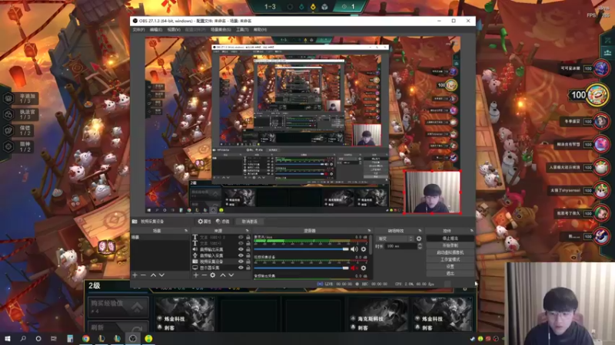The height and width of the screenshot is (345, 615).
Task: Quit OBS with 退出 button
Action: click(x=450, y=274)
